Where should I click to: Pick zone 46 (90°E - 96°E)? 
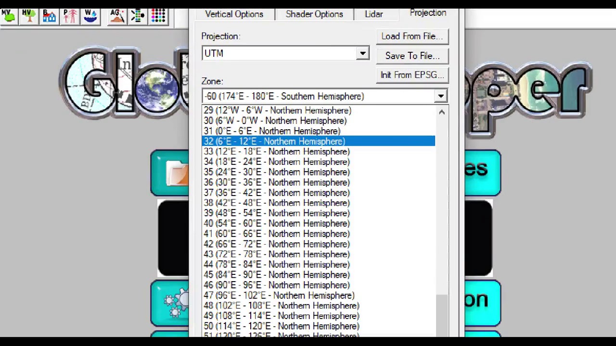point(319,285)
